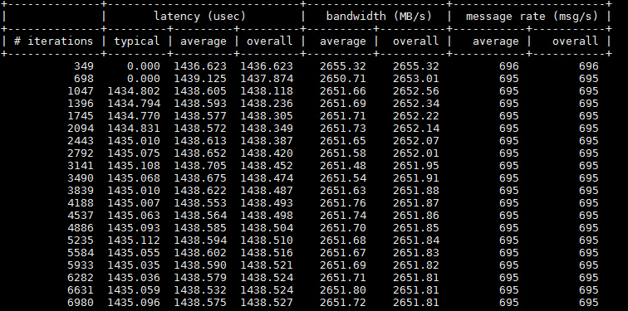The width and height of the screenshot is (628, 311).
Task: Click iterations value 1396
Action: (x=80, y=103)
